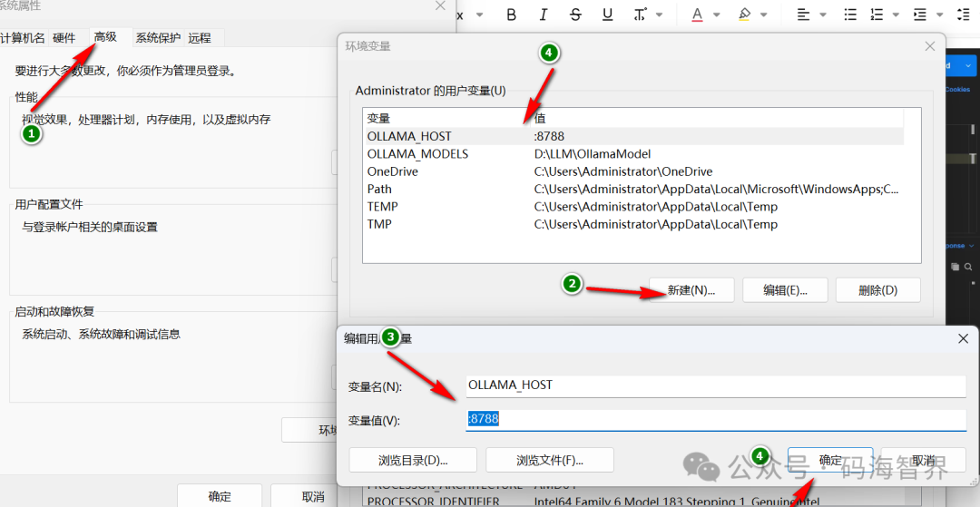
Task: Click the line spacing icon
Action: [963, 15]
